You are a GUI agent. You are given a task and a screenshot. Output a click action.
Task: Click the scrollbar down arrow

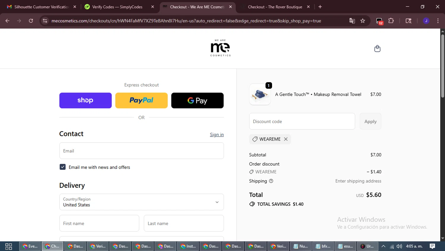(442, 238)
